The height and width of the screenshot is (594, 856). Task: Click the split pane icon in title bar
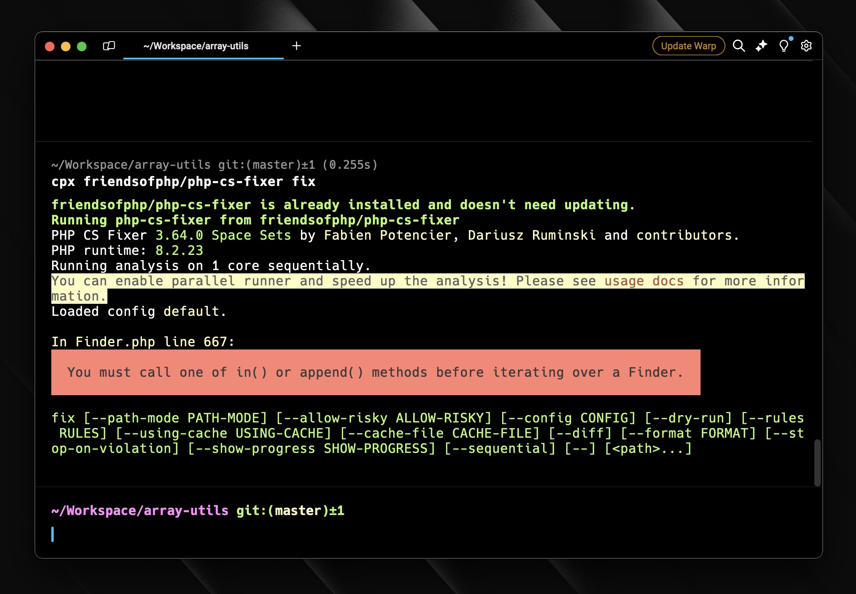tap(109, 46)
